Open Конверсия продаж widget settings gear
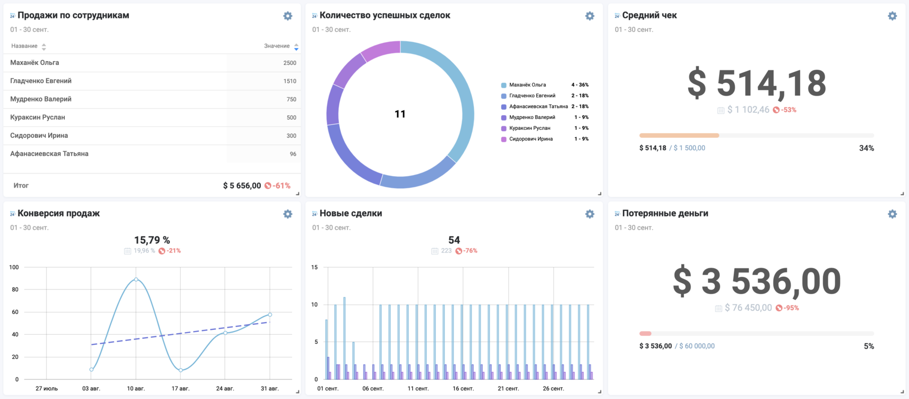The height and width of the screenshot is (399, 909). (x=288, y=214)
